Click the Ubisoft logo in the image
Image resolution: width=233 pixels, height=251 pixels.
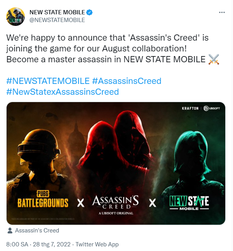[x=212, y=108]
